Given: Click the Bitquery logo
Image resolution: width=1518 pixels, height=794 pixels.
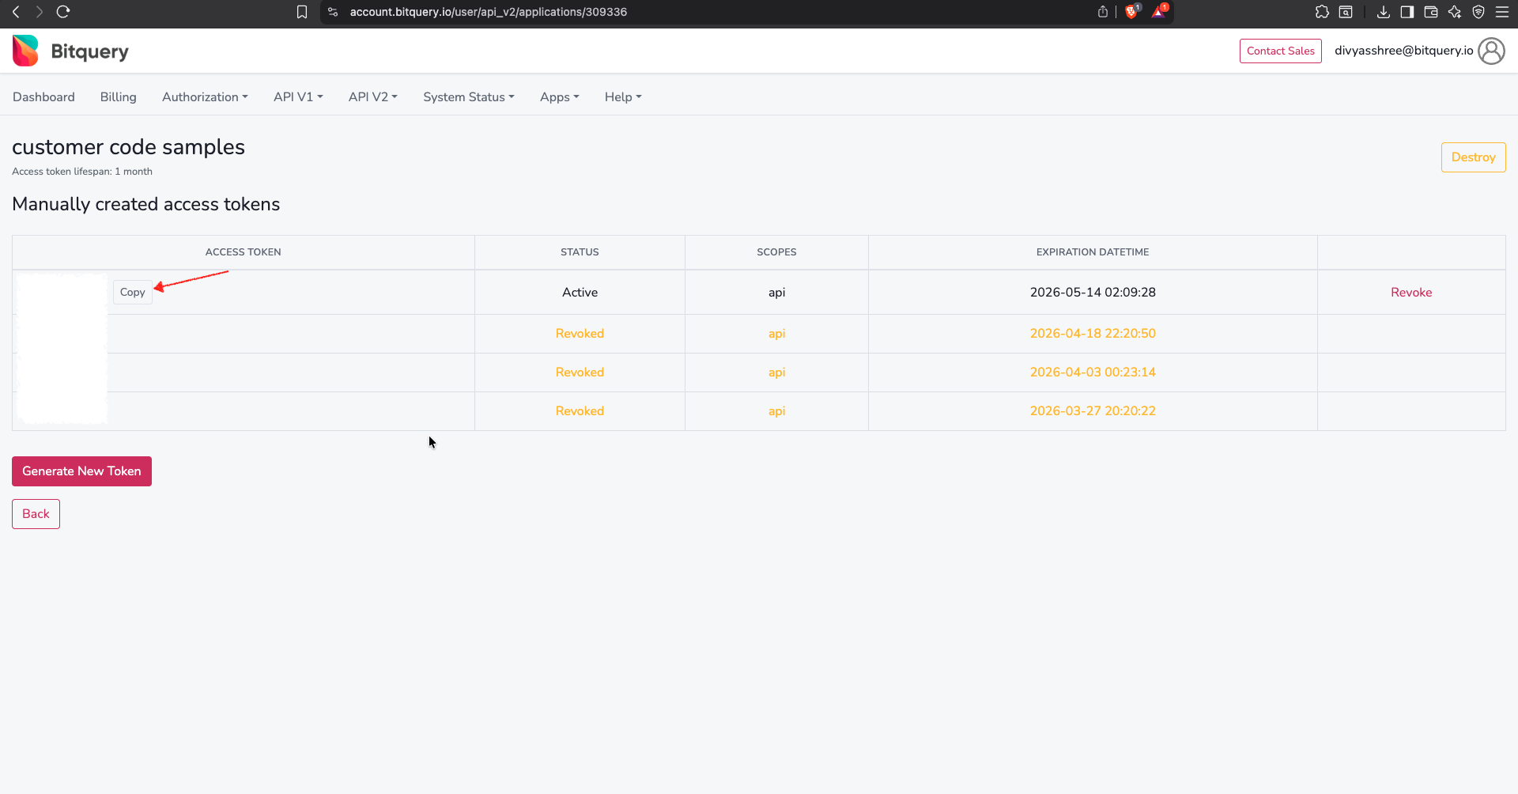Looking at the screenshot, I should (x=70, y=51).
